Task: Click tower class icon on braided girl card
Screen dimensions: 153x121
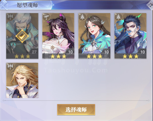Action: (x=82, y=17)
